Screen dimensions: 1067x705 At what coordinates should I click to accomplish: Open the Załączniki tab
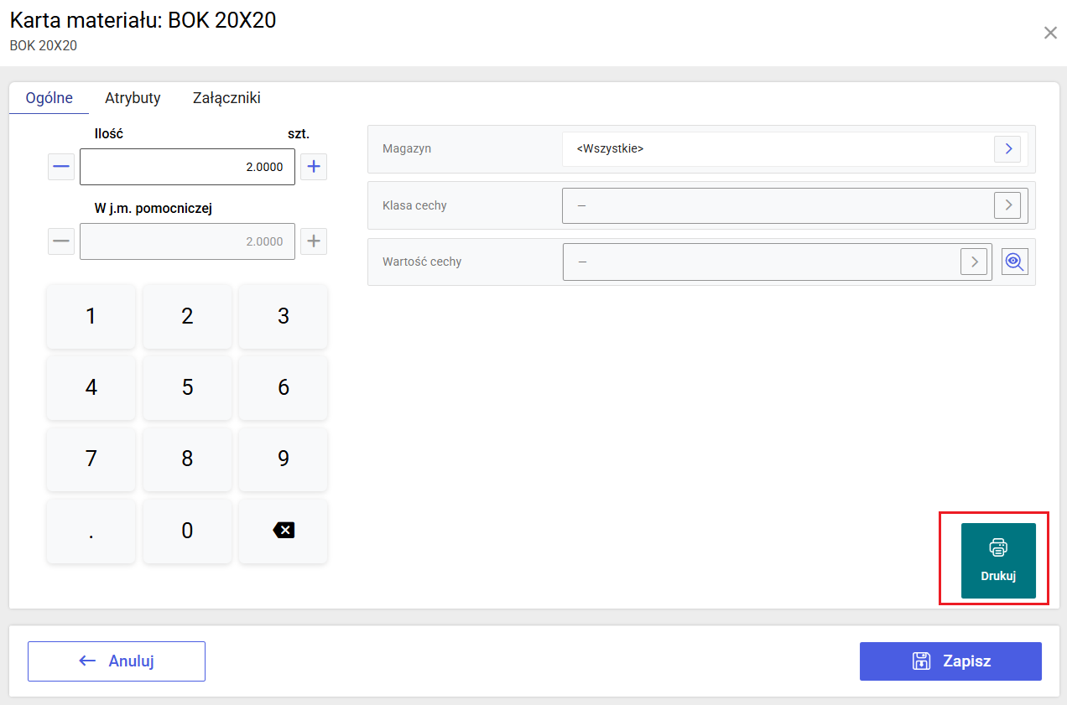point(226,98)
